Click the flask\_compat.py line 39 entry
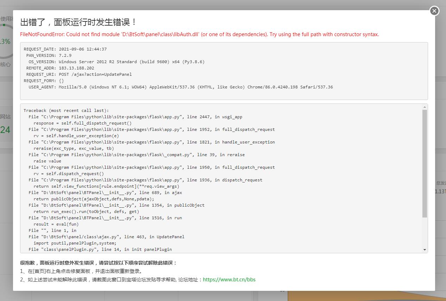 [136, 155]
